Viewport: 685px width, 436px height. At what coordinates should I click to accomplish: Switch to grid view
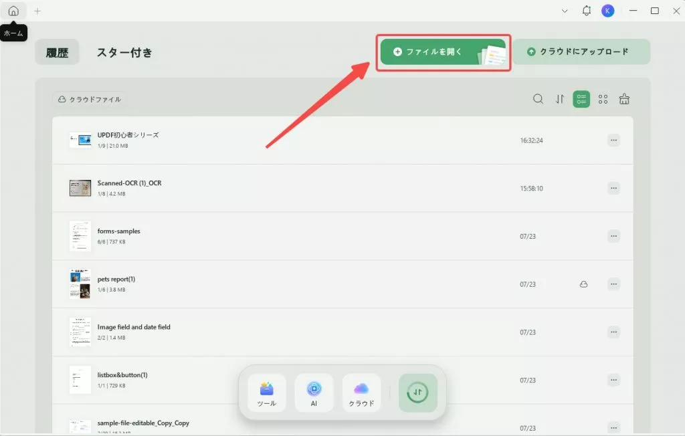click(x=602, y=99)
